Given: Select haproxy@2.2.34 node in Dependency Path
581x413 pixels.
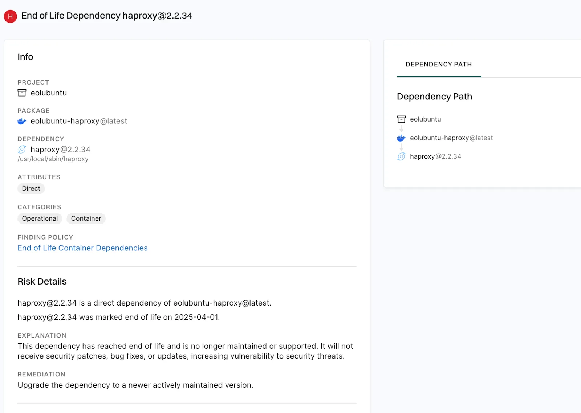Looking at the screenshot, I should (x=435, y=156).
